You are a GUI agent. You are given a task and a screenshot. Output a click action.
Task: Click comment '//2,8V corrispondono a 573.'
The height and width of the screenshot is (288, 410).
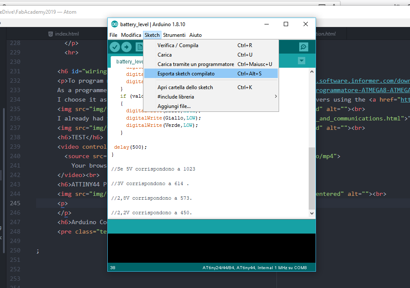point(152,198)
